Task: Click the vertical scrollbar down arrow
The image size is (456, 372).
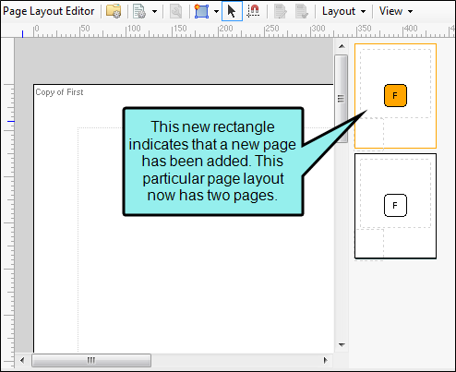Action: 342,345
